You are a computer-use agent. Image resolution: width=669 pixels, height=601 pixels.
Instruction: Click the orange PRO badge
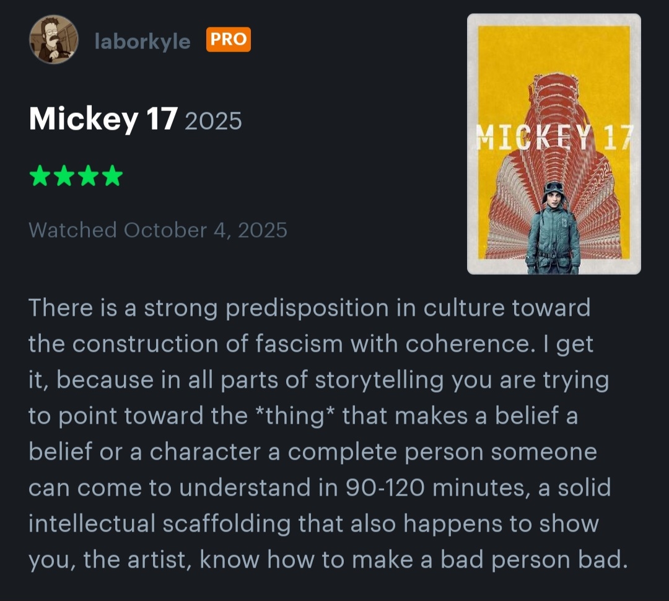pos(228,40)
